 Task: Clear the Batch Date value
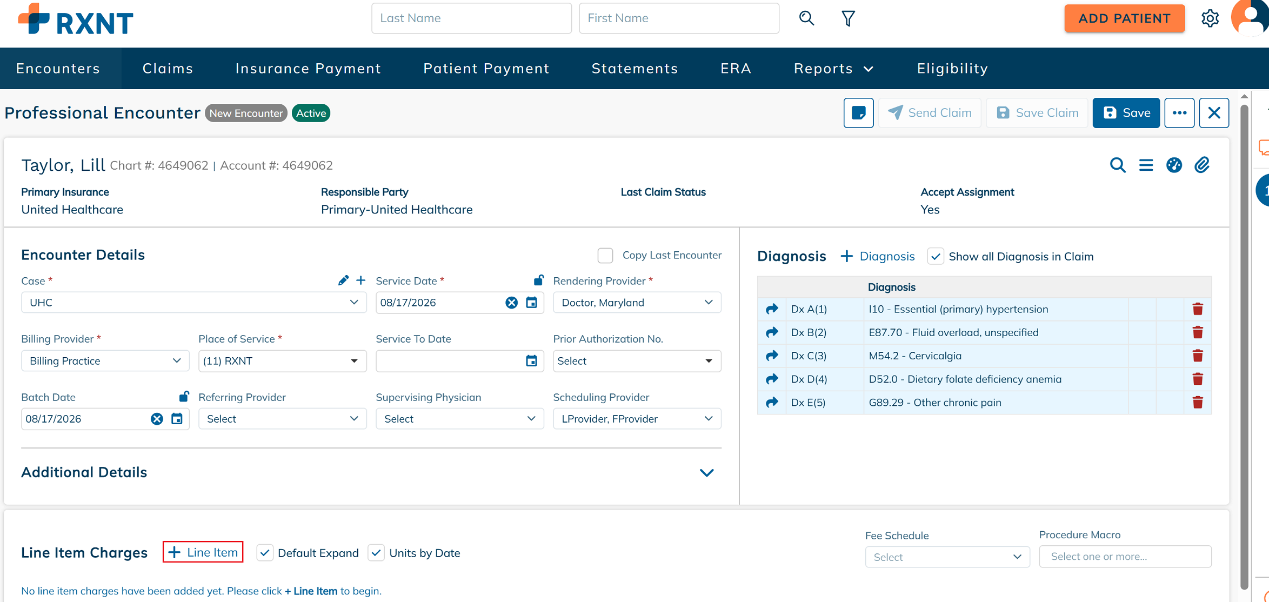[157, 419]
